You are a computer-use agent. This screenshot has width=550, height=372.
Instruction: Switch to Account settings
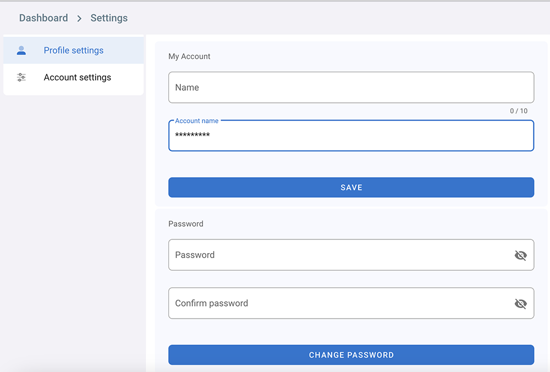[77, 77]
